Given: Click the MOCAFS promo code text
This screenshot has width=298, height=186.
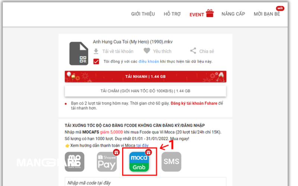Looking at the screenshot, I should point(91,132).
